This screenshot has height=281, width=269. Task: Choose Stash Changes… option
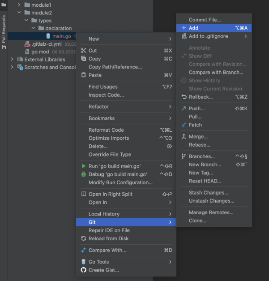(x=208, y=193)
